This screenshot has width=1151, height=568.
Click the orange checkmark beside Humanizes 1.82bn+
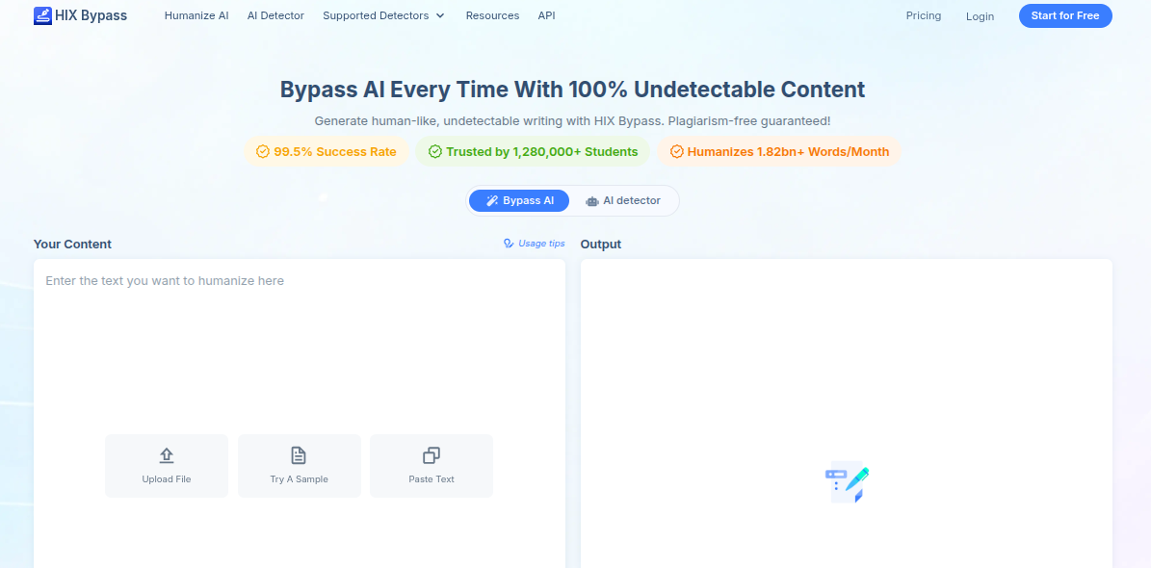pyautogui.click(x=677, y=152)
